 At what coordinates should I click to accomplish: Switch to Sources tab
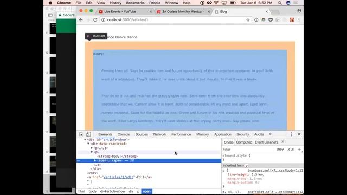(x=142, y=134)
